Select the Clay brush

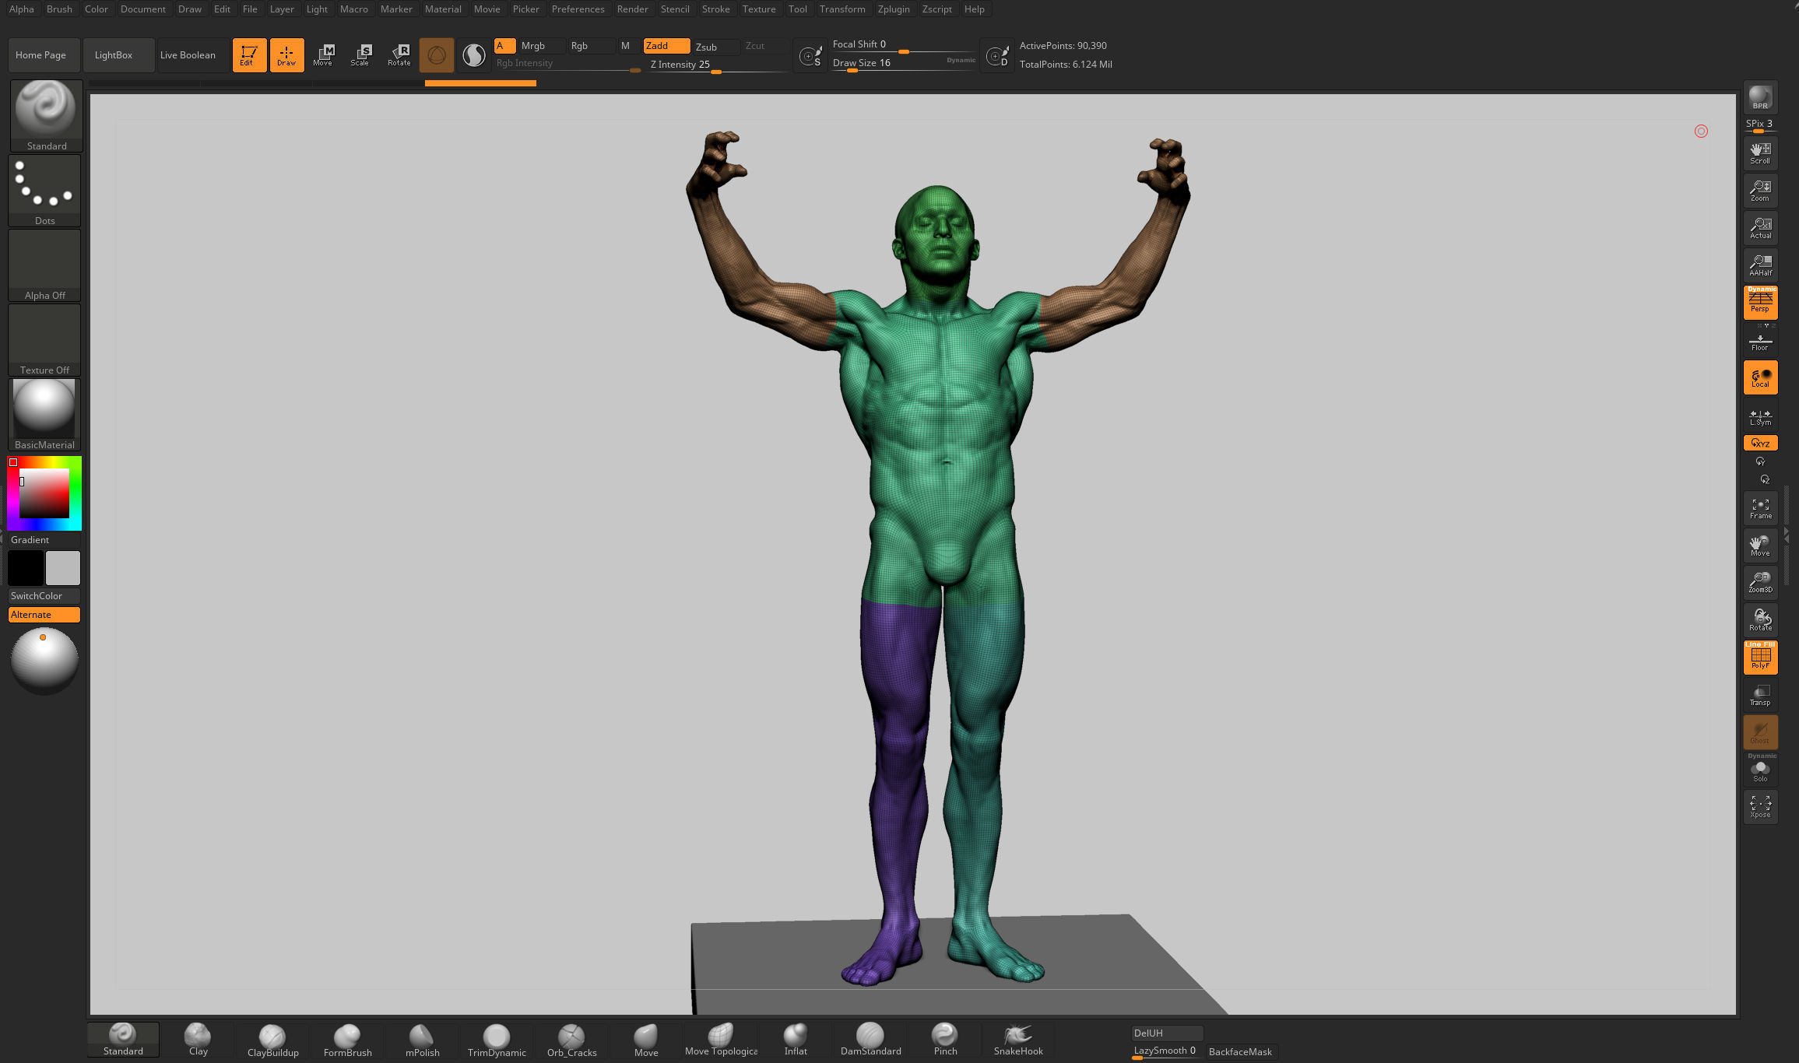(198, 1040)
